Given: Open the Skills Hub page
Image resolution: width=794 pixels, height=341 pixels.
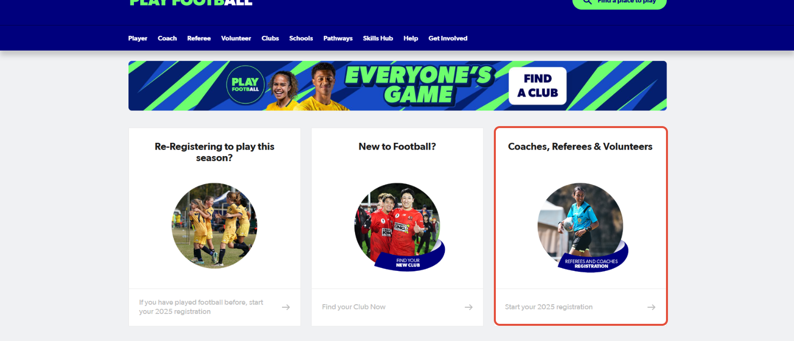Looking at the screenshot, I should coord(378,38).
